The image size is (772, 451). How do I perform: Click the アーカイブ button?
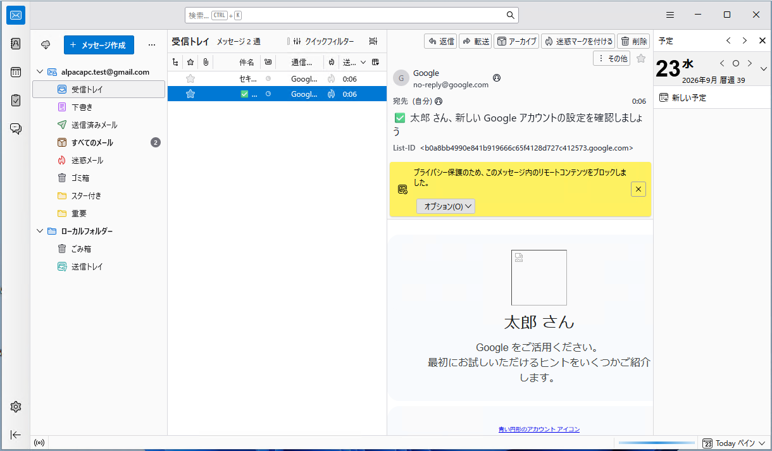(x=516, y=41)
